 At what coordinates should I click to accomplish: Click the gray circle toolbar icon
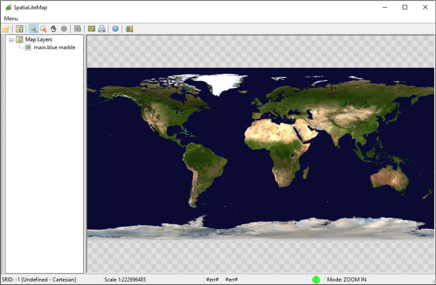coord(64,29)
